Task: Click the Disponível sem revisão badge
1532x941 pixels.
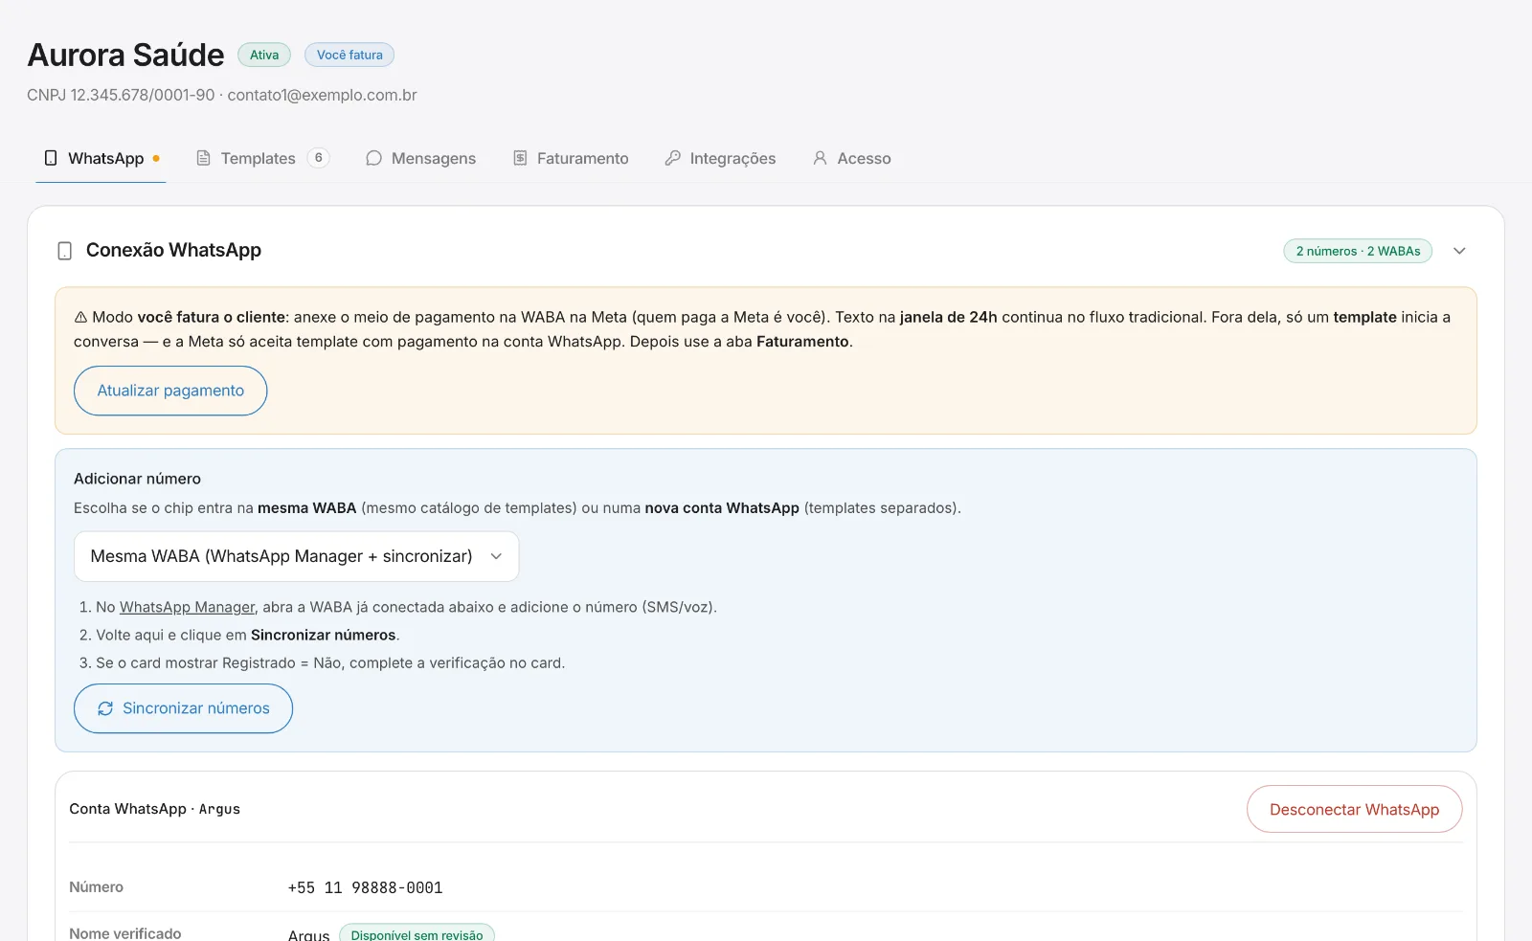Action: click(417, 934)
